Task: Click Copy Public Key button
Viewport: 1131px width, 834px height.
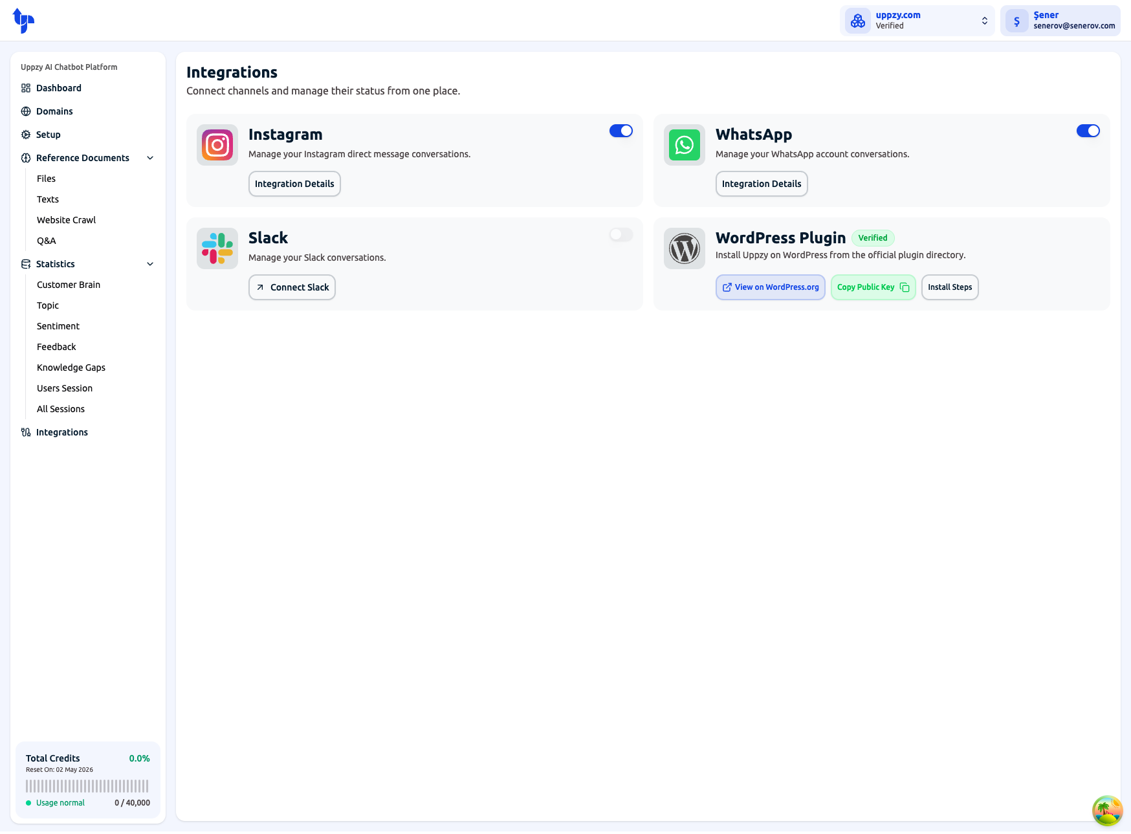Action: [873, 287]
